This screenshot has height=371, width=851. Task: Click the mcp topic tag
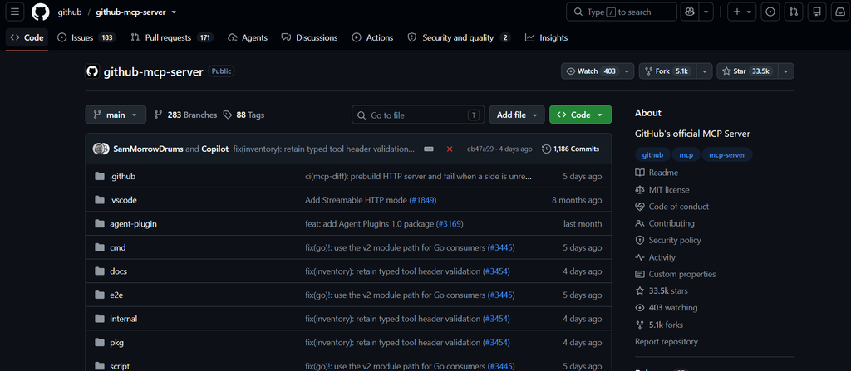[686, 154]
